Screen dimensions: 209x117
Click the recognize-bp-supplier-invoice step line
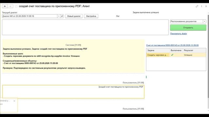(41, 56)
